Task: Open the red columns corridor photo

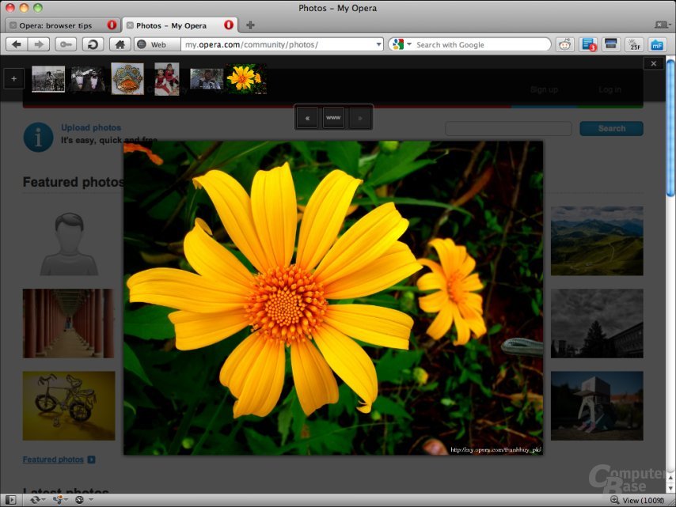Action: point(69,323)
